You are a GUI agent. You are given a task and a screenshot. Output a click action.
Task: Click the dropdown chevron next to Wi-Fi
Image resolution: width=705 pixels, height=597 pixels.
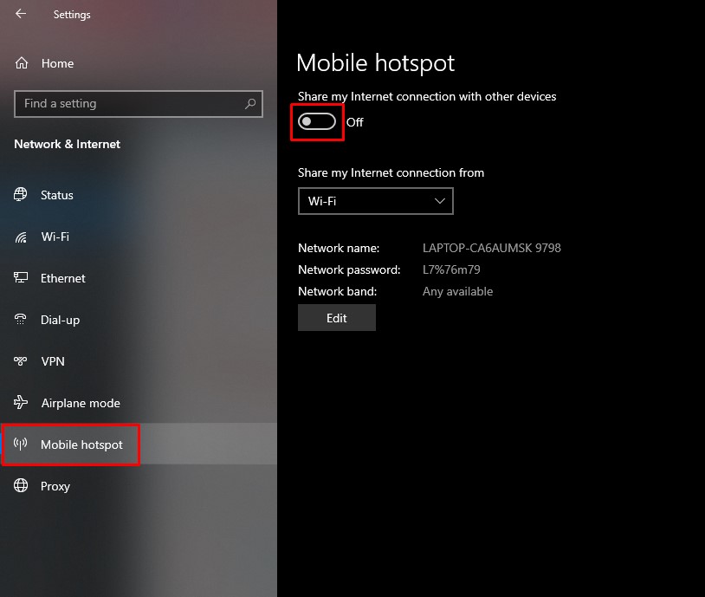(x=440, y=200)
